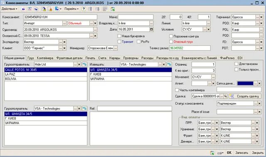Open the ФинРелиз tab
The width and height of the screenshot is (266, 157).
[x=227, y=58]
